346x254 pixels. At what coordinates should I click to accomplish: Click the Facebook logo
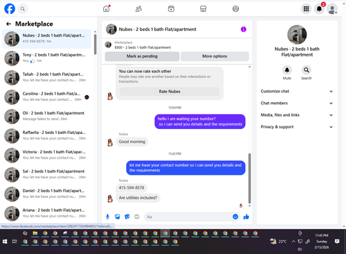pos(10,9)
